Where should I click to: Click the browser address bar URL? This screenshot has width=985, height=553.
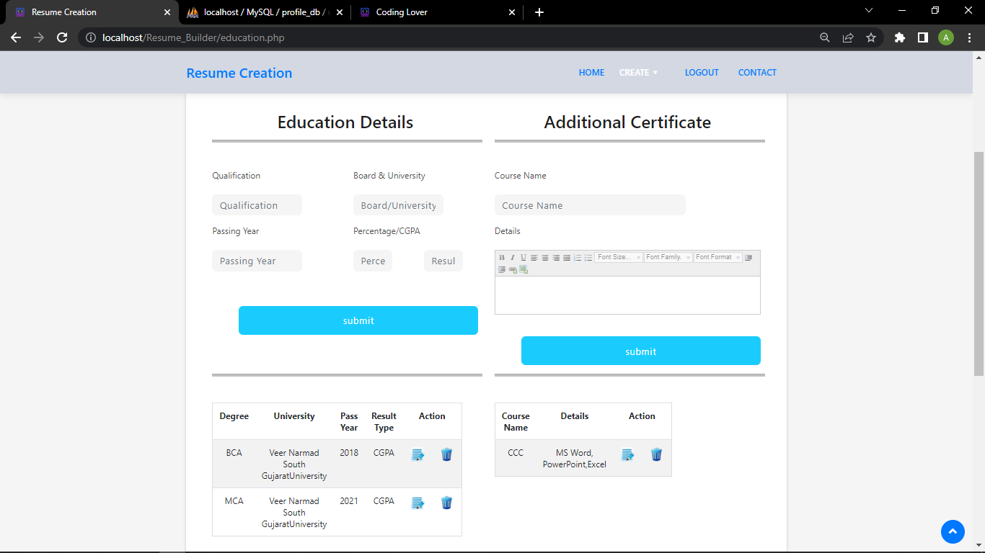(x=193, y=37)
